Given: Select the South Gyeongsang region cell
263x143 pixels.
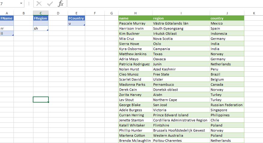Looking at the screenshot, I should [x=181, y=28].
